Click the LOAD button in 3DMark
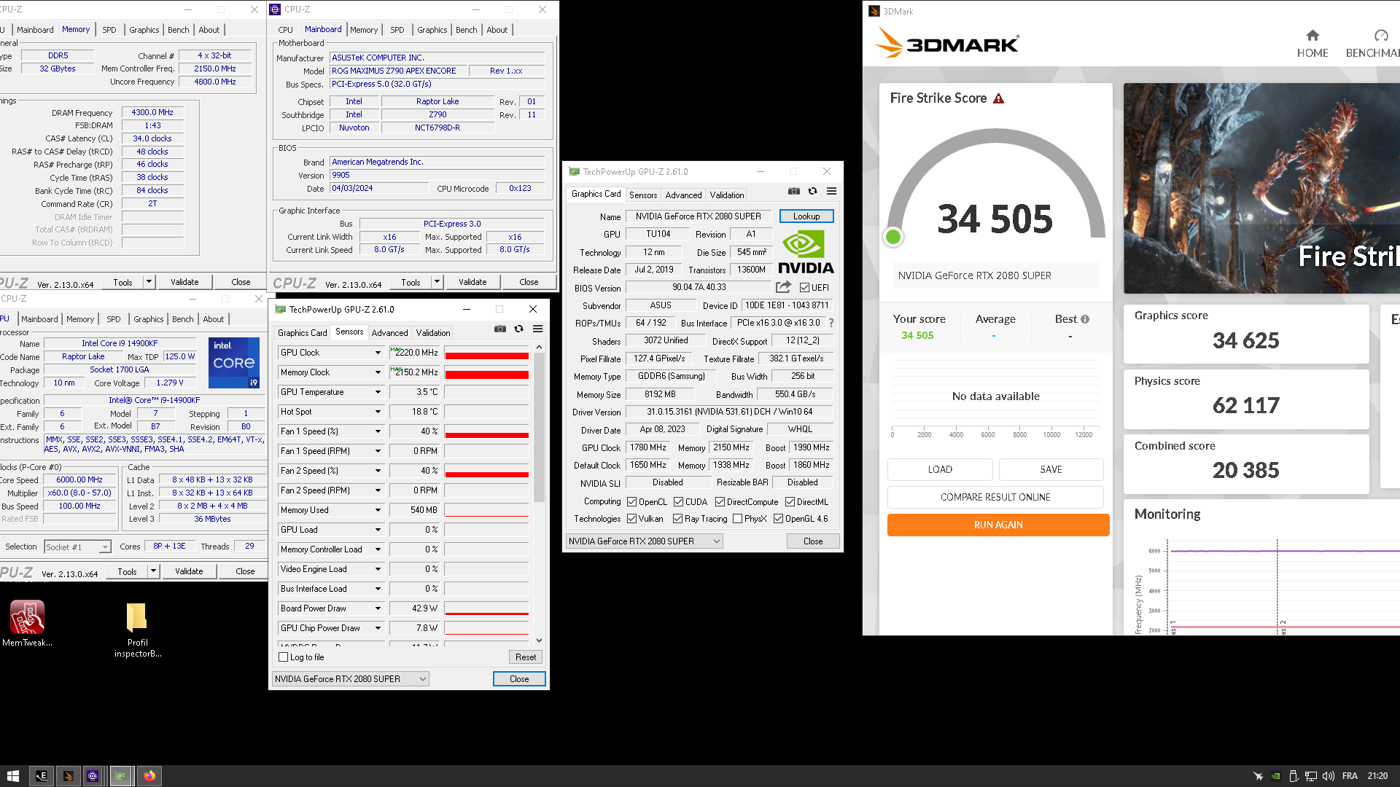The image size is (1400, 787). pyautogui.click(x=940, y=469)
